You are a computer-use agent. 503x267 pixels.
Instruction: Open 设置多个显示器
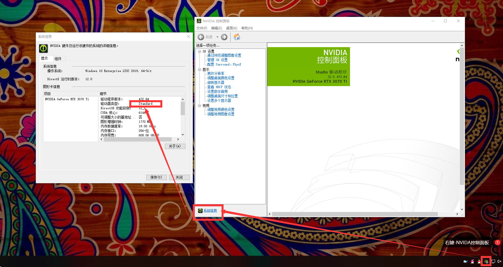click(219, 100)
